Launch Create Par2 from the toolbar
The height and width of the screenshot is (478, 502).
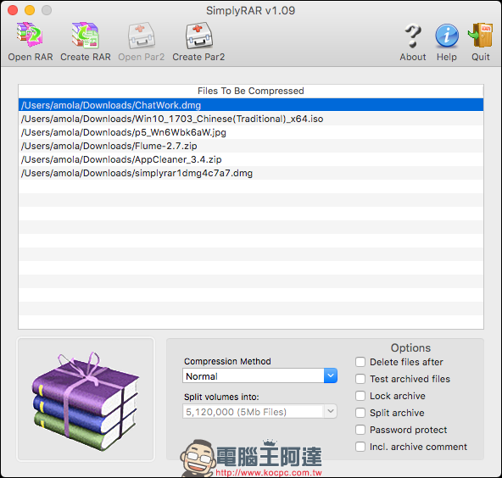(x=198, y=36)
